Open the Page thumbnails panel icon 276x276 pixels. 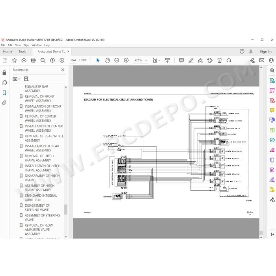pyautogui.click(x=4, y=83)
